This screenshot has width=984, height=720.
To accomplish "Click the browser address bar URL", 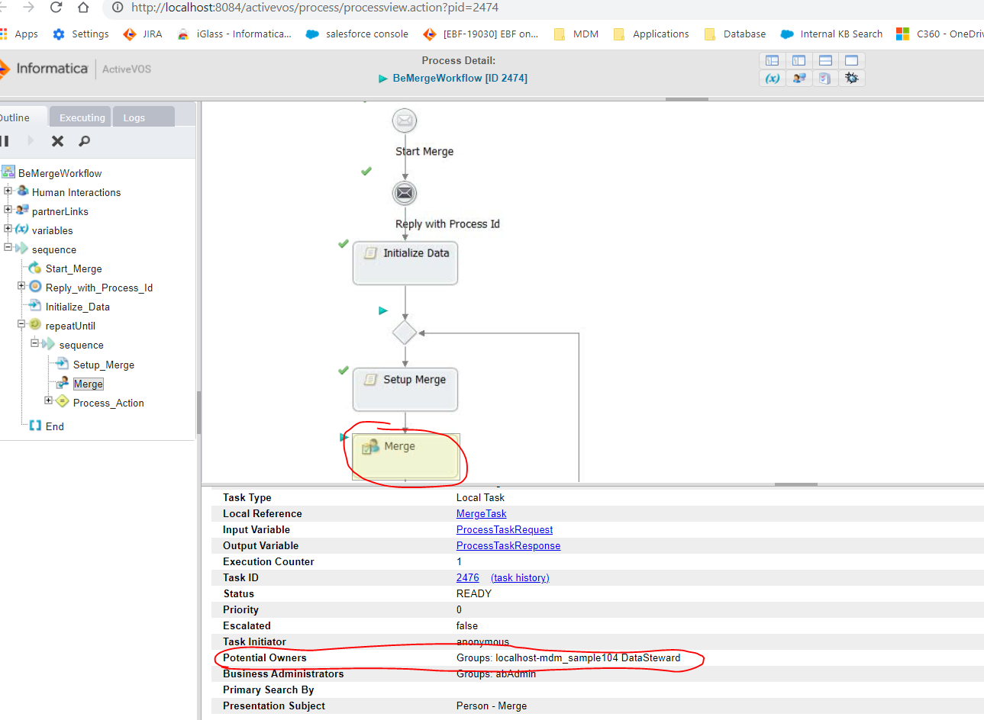I will 315,8.
